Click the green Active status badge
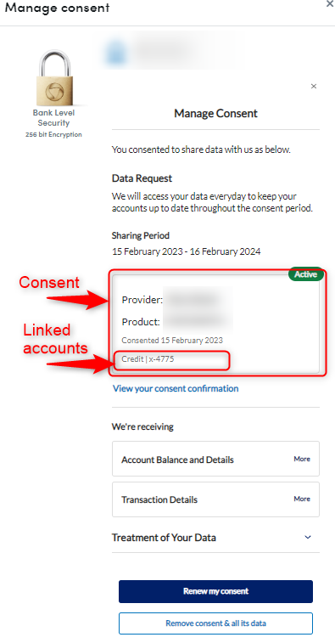 pyautogui.click(x=306, y=274)
